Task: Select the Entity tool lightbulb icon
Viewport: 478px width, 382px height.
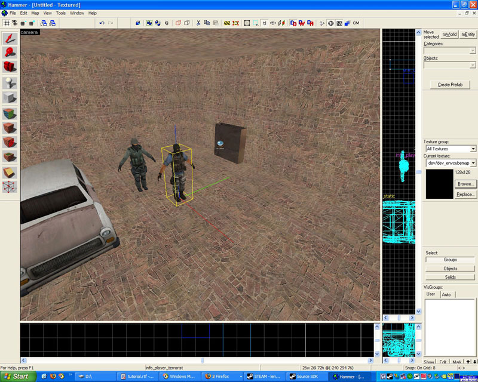Action: 10,83
